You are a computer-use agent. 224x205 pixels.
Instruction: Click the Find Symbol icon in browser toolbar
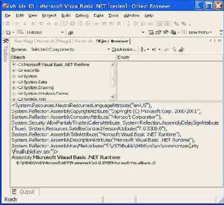pyautogui.click(x=182, y=50)
